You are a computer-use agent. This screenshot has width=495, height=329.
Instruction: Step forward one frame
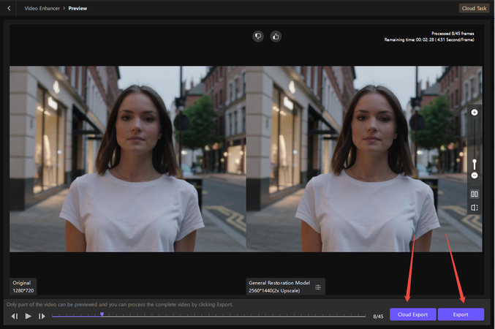click(42, 316)
